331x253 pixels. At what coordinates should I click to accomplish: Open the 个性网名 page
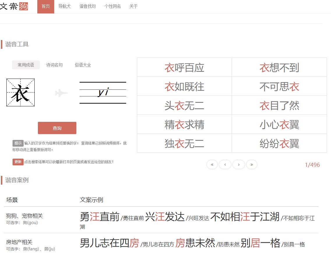(112, 6)
